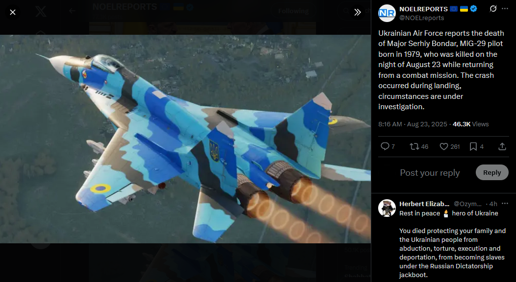
Task: Close the image viewer with X icon
Action: [x=12, y=12]
